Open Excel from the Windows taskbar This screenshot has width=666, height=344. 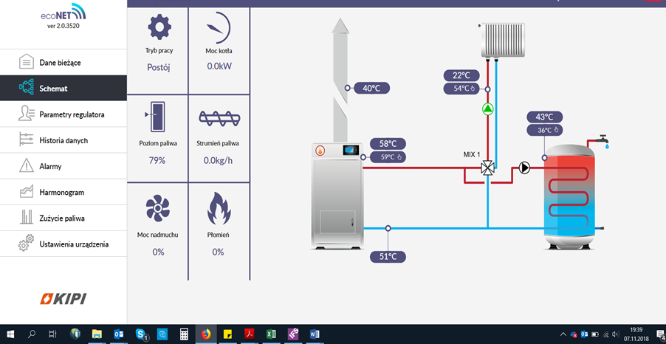271,334
